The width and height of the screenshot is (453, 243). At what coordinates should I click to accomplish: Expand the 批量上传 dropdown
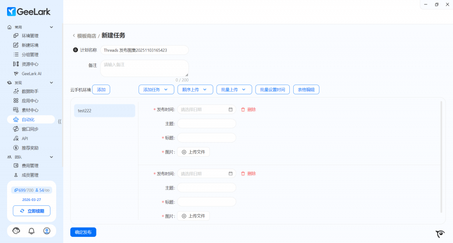click(x=234, y=89)
